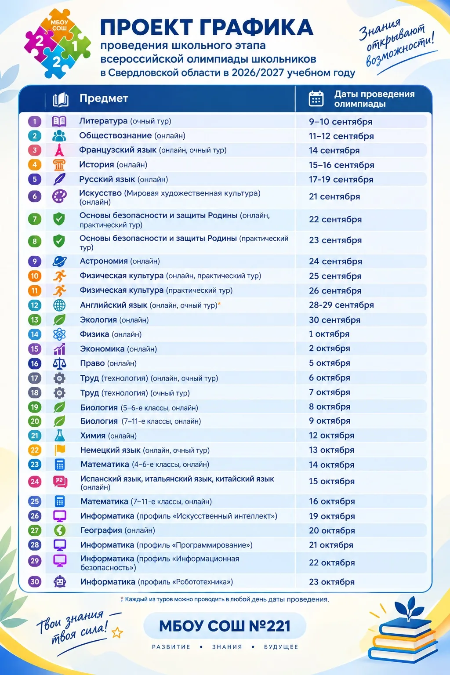Click the runner icon in row number 11
Viewport: 450px width, 675px height.
59,290
